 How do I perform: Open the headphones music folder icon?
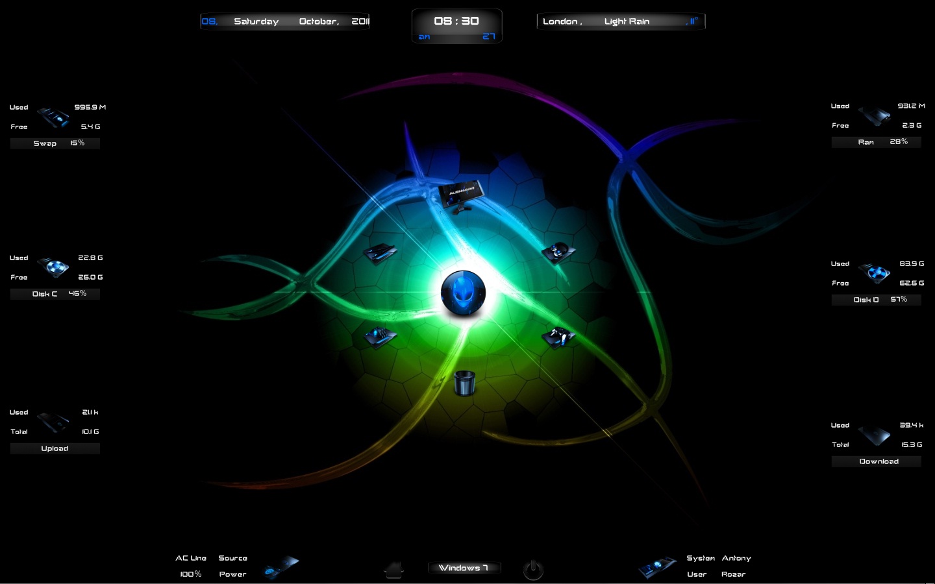558,252
